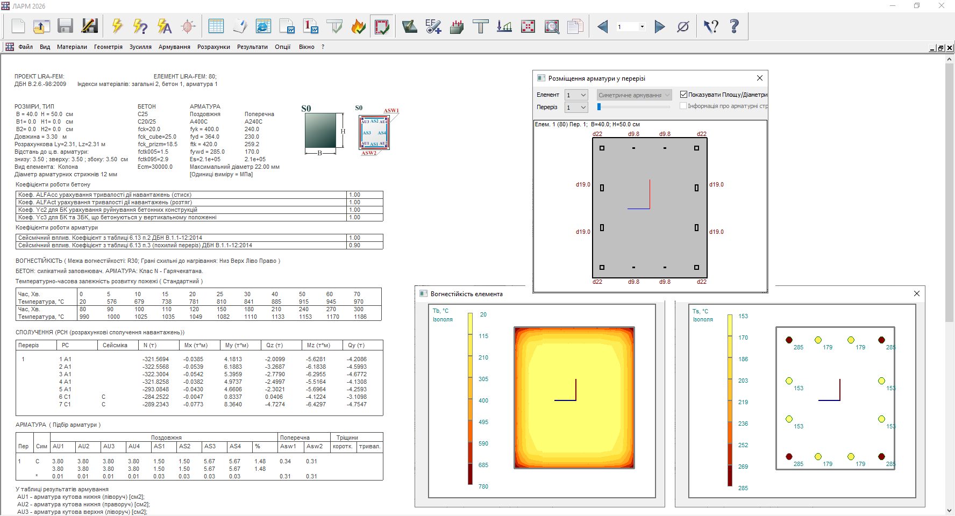Click the context help arrow icon

pos(711,26)
